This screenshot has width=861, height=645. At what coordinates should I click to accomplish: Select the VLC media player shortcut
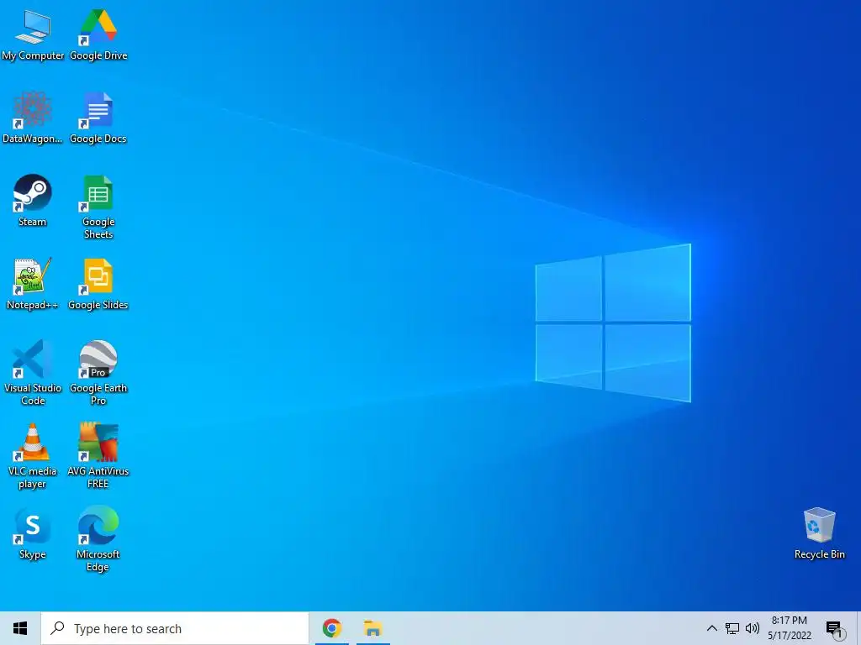(x=33, y=456)
